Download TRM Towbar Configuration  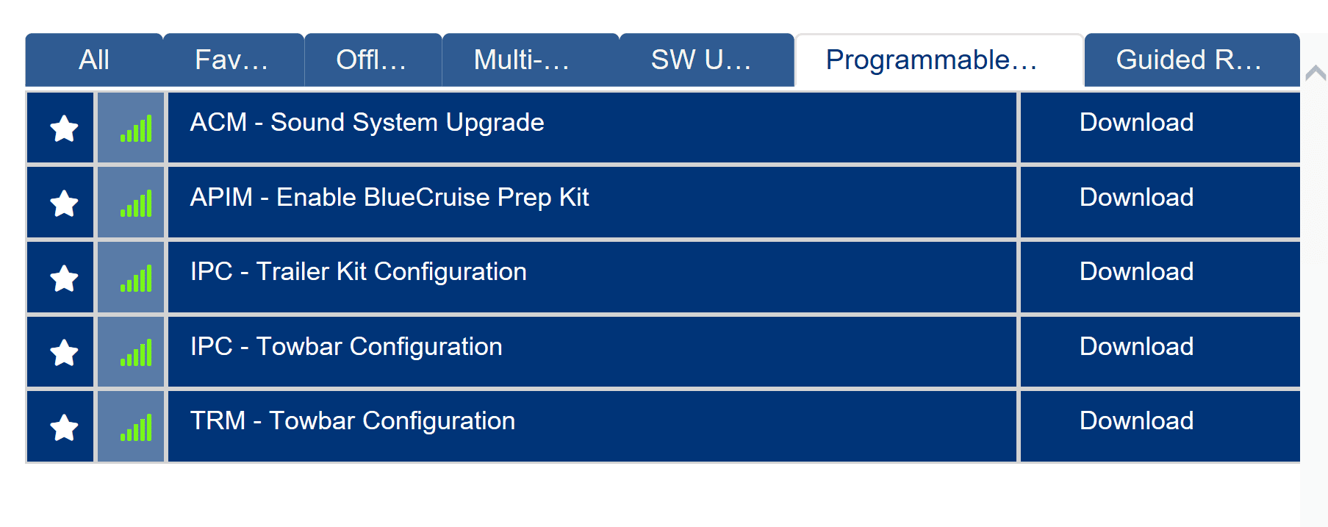click(x=1136, y=421)
